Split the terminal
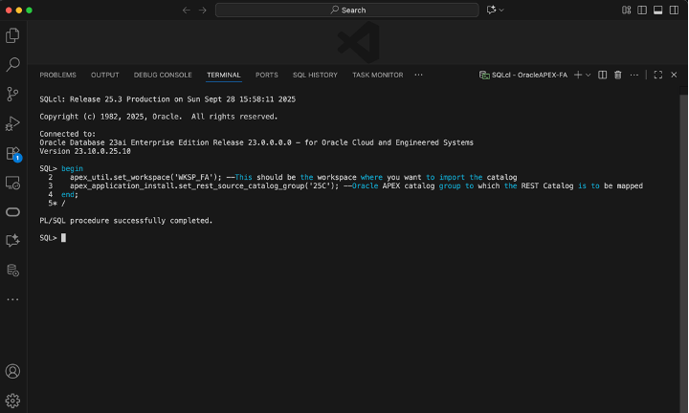The image size is (689, 413). click(603, 76)
